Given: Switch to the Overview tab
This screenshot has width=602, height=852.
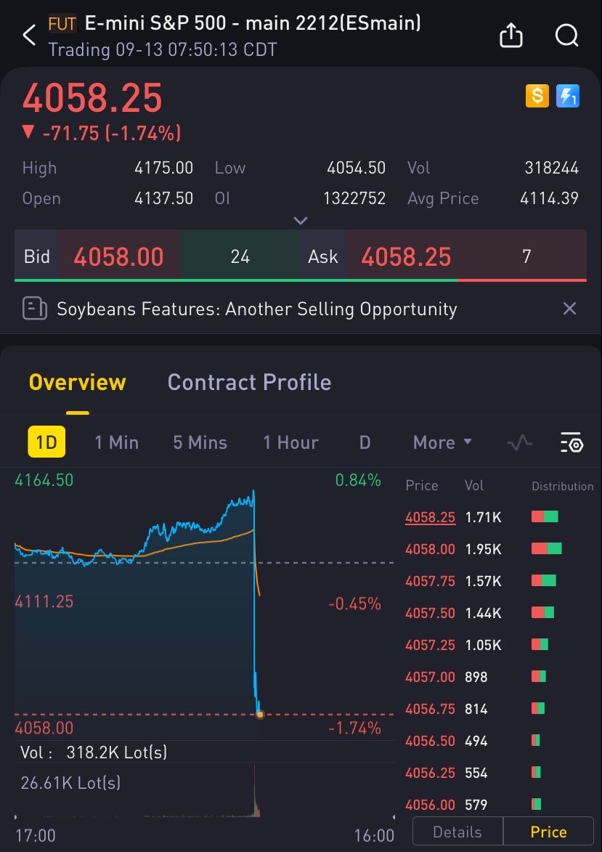Looking at the screenshot, I should pyautogui.click(x=77, y=383).
